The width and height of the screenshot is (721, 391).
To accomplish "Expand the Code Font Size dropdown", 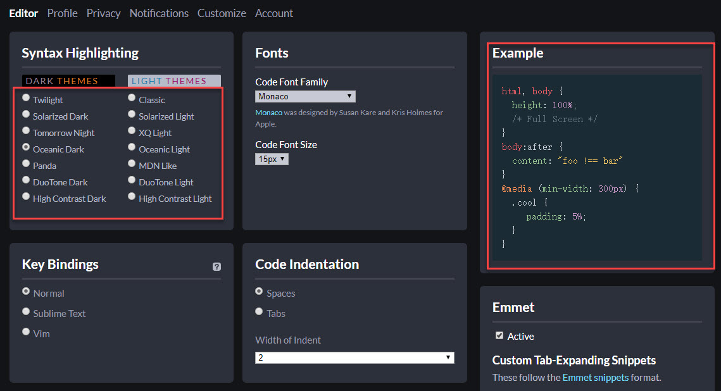I will click(x=272, y=159).
